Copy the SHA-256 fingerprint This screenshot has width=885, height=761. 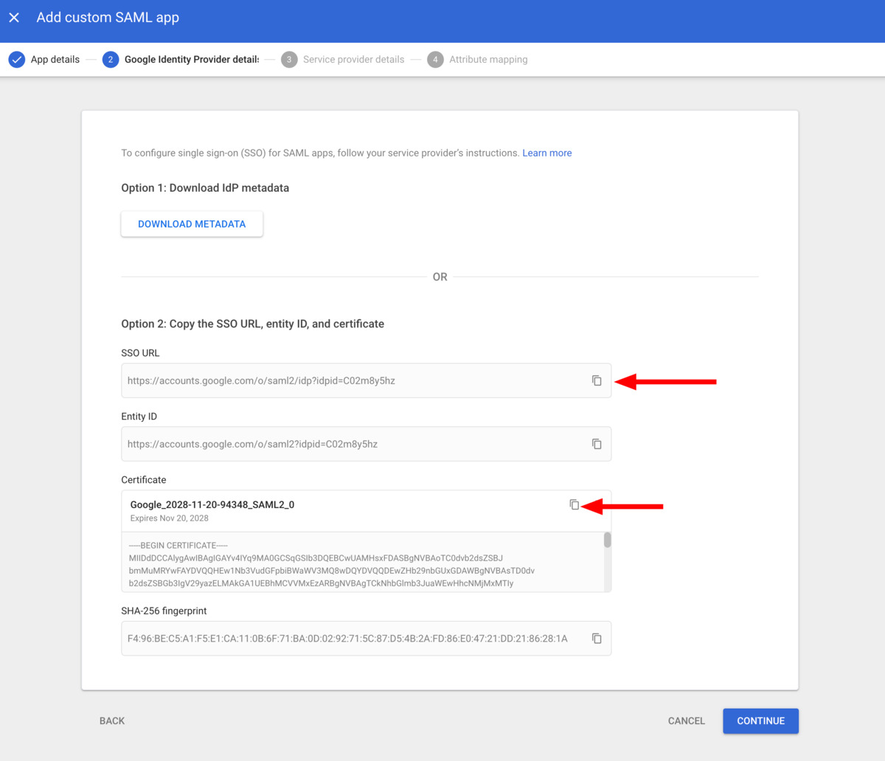click(x=597, y=639)
